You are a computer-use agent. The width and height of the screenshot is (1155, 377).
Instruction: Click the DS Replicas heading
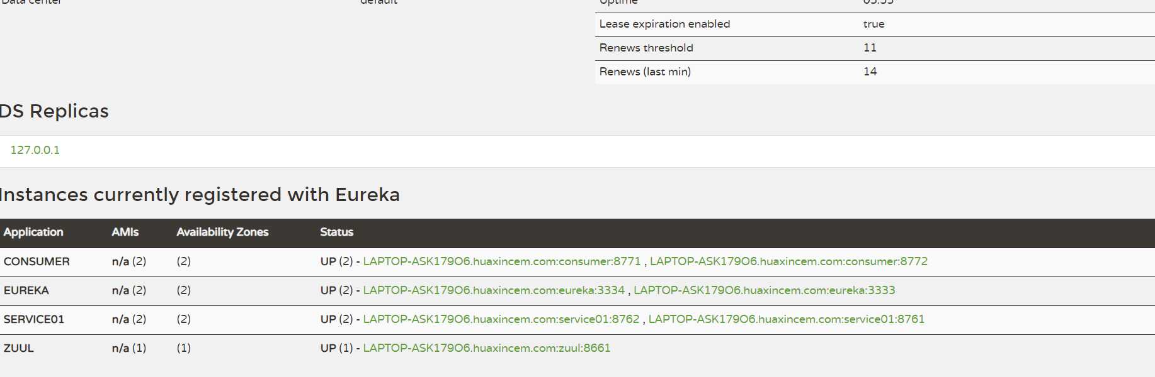pyautogui.click(x=54, y=111)
